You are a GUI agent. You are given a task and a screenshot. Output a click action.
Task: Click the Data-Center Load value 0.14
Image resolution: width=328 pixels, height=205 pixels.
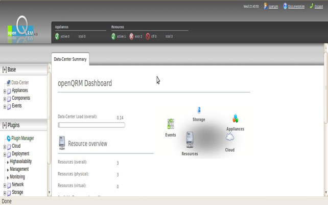[x=120, y=118]
